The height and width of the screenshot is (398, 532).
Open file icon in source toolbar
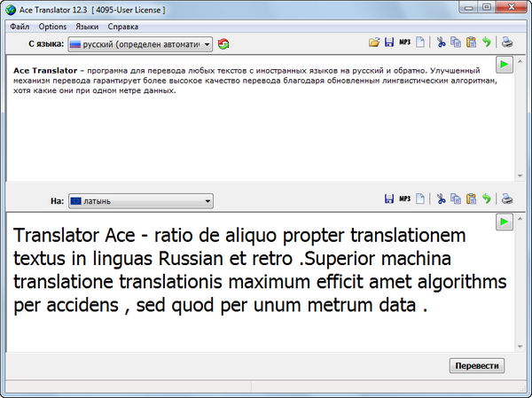(374, 43)
